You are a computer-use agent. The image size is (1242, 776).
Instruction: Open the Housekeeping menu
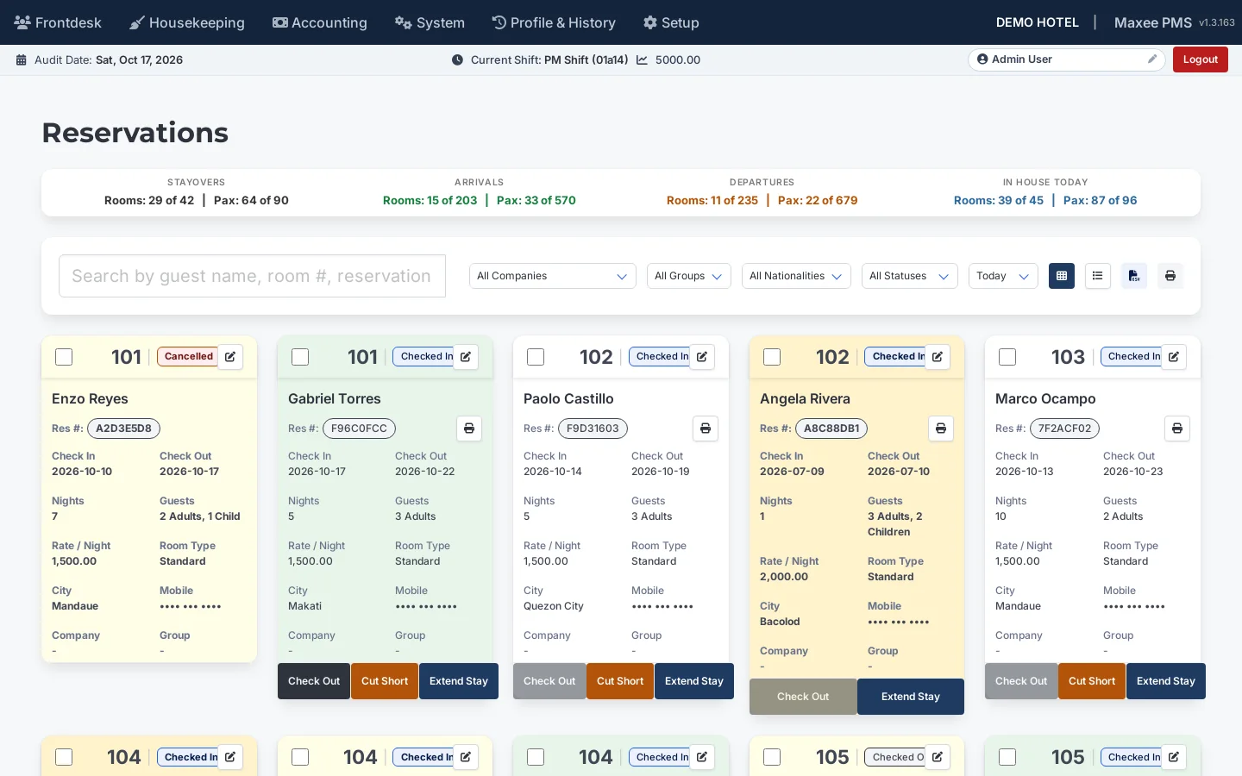187,22
